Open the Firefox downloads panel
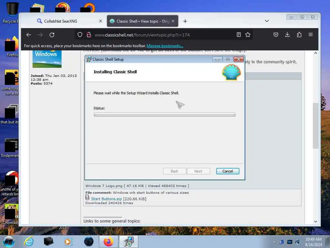Viewport: 330px width, 248px height. click(287, 35)
